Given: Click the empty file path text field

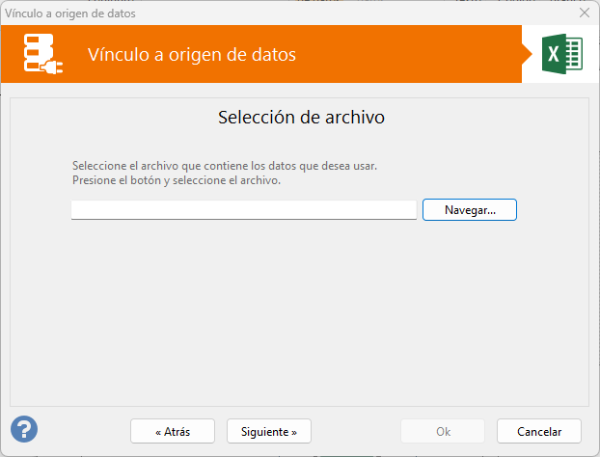Looking at the screenshot, I should point(244,210).
